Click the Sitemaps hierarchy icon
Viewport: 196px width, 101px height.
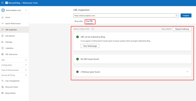coord(2,42)
